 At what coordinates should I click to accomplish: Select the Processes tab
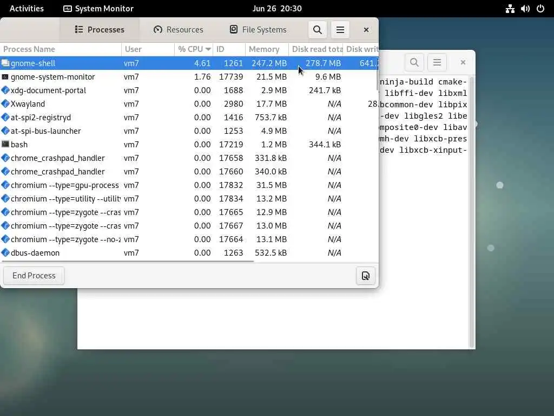pyautogui.click(x=100, y=30)
